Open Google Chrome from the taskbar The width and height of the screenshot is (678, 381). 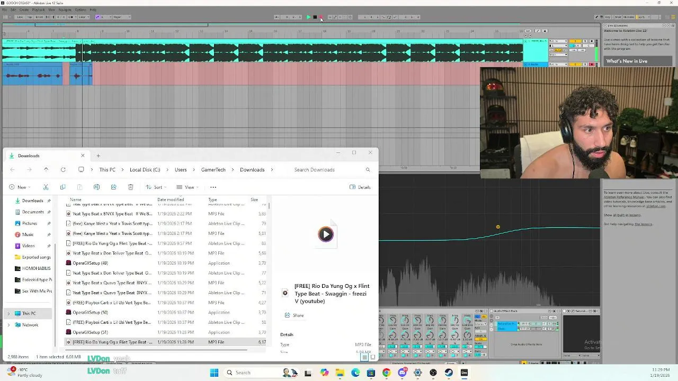[x=386, y=373]
